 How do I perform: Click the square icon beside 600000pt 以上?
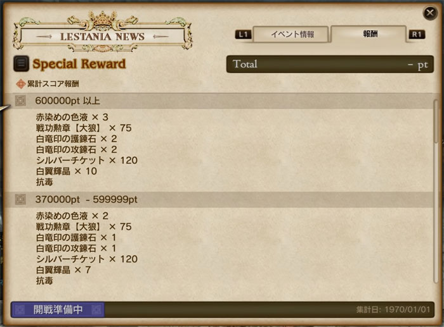(x=20, y=101)
